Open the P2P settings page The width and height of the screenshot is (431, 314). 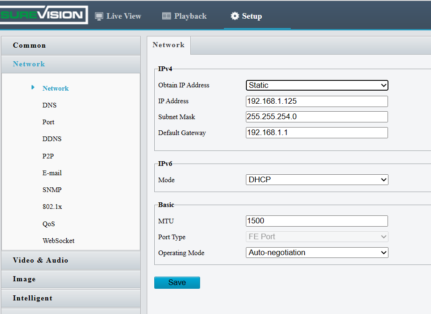[x=48, y=156]
